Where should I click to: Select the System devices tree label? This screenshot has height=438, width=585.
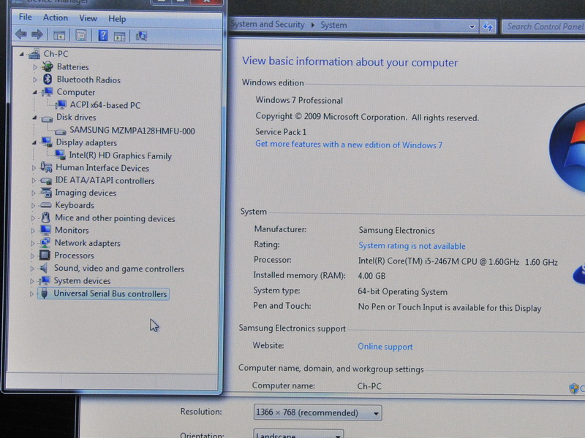click(x=82, y=280)
